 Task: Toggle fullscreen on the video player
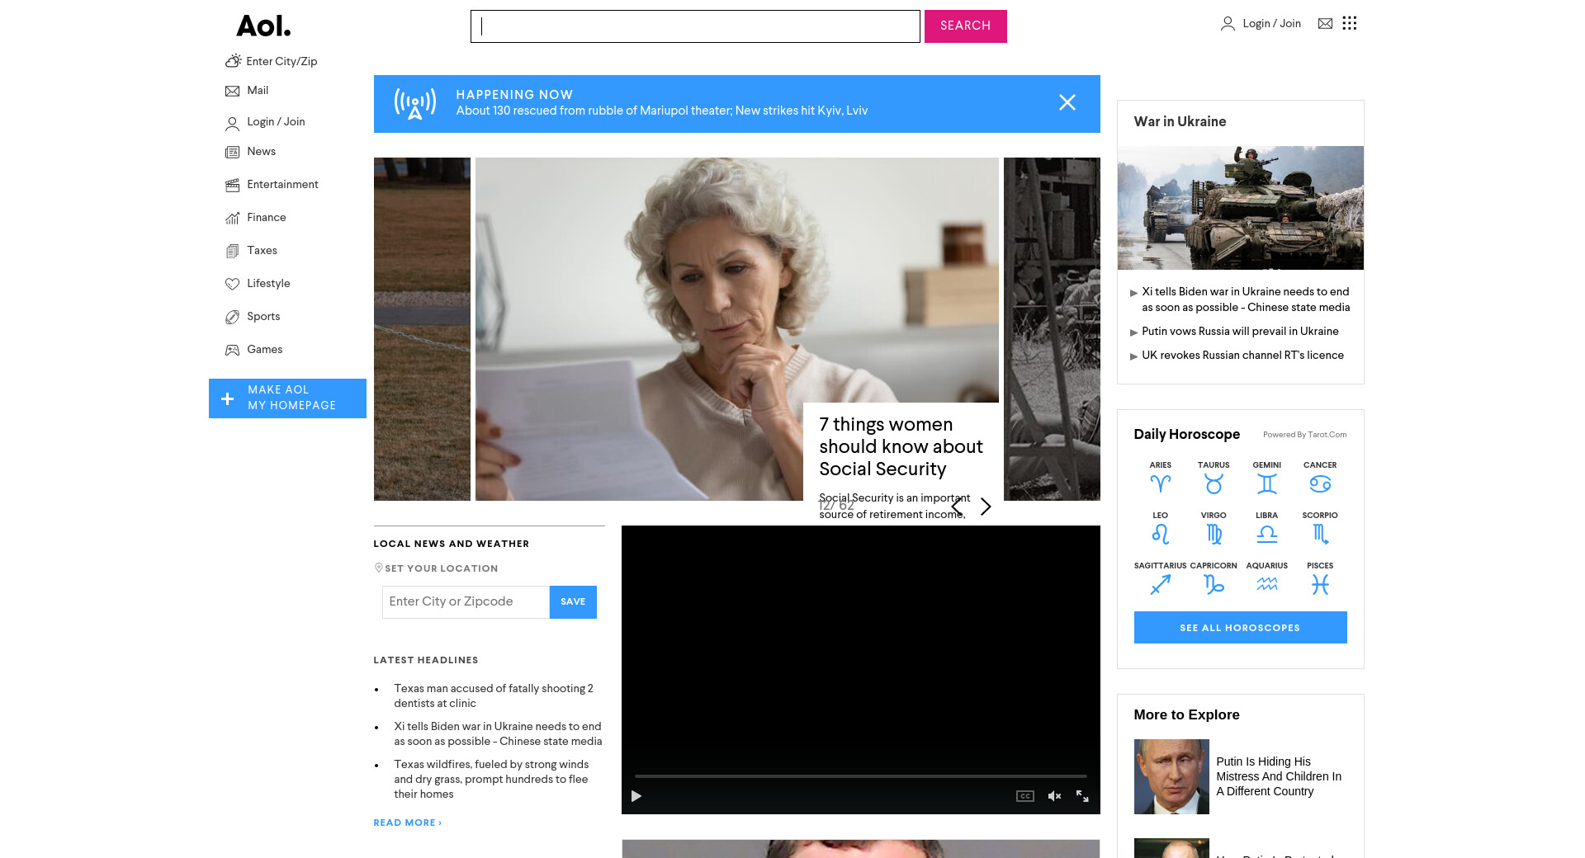click(1082, 796)
